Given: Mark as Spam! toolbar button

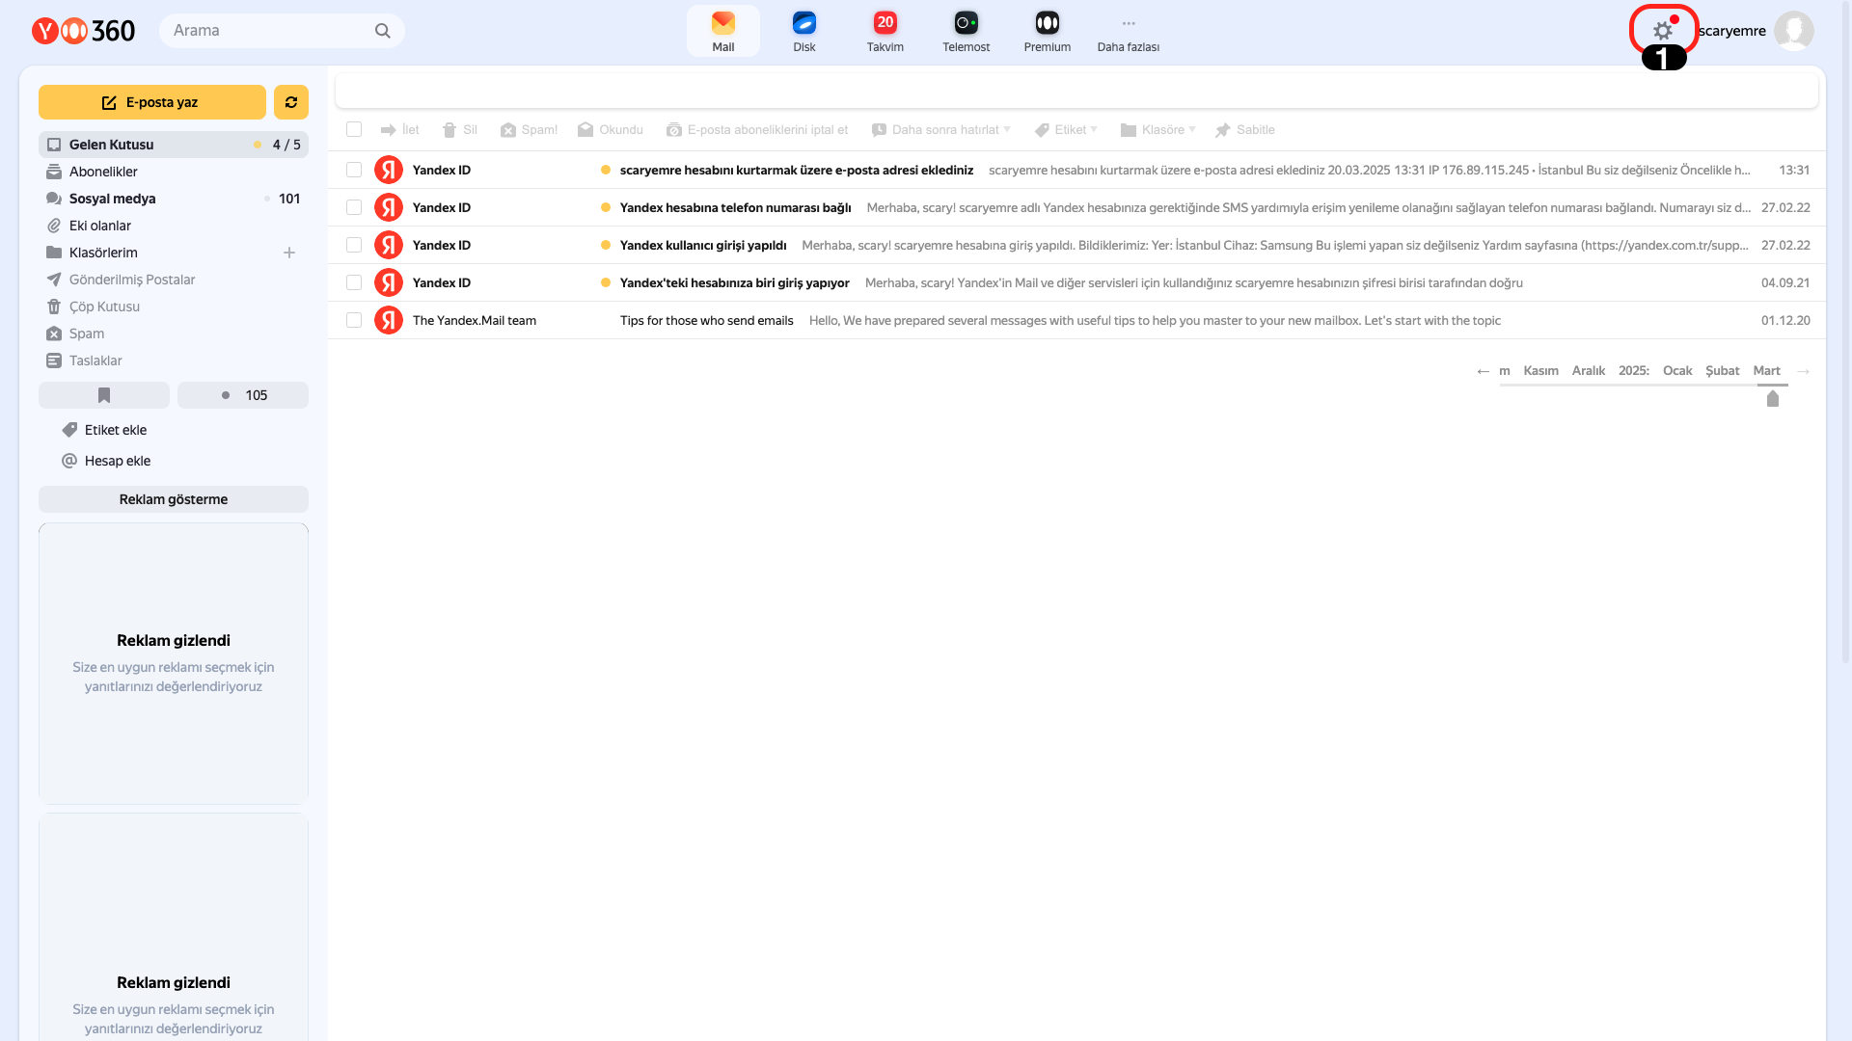Looking at the screenshot, I should tap(529, 130).
